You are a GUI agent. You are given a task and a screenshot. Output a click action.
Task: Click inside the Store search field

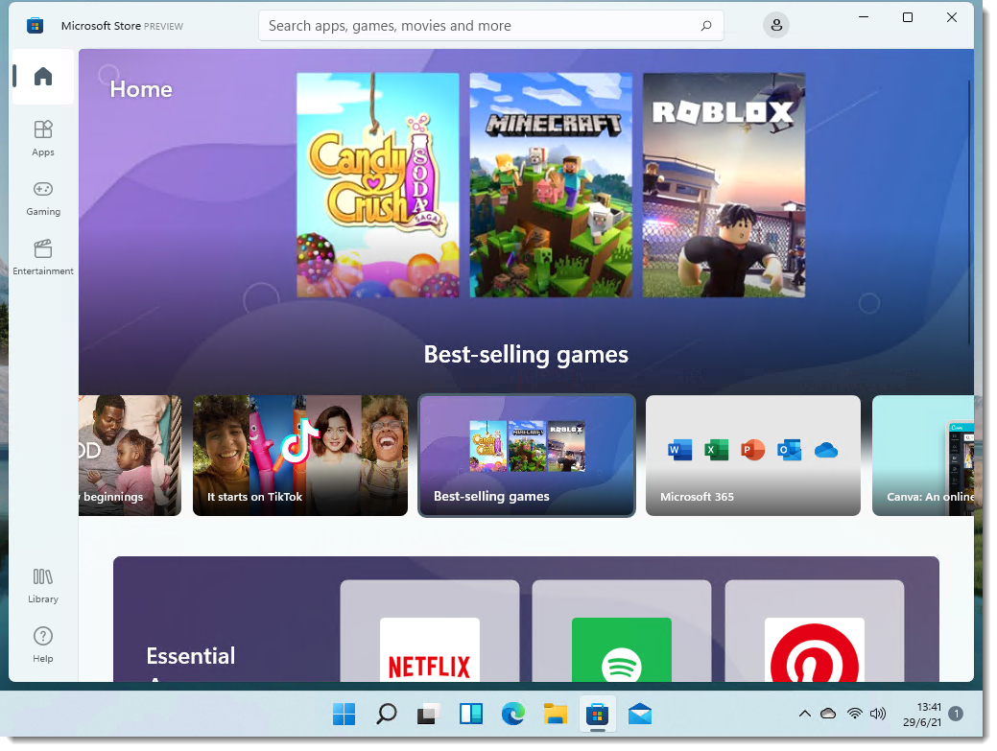(461, 25)
